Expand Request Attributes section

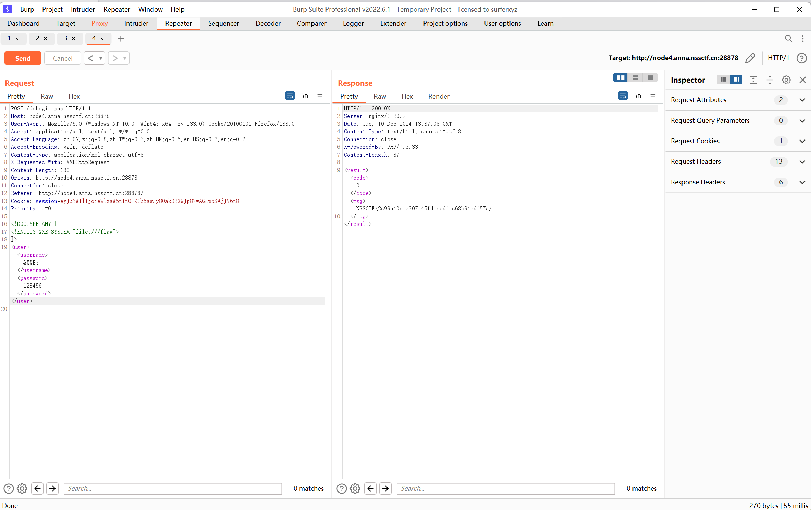click(802, 100)
